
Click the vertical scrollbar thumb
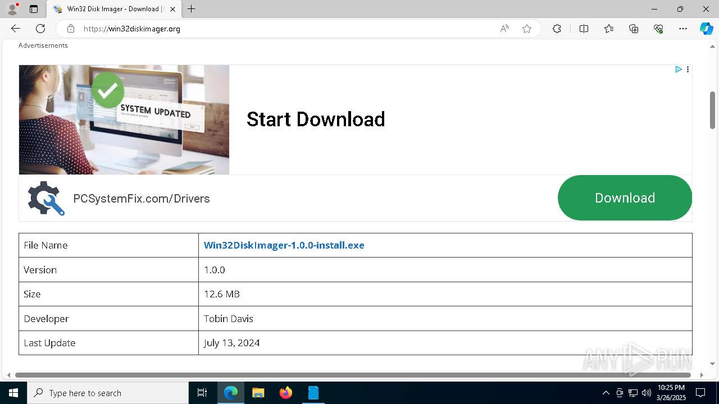click(712, 110)
